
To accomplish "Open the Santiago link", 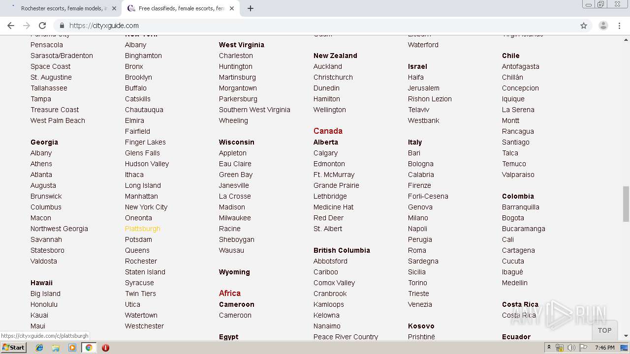I will (x=515, y=142).
